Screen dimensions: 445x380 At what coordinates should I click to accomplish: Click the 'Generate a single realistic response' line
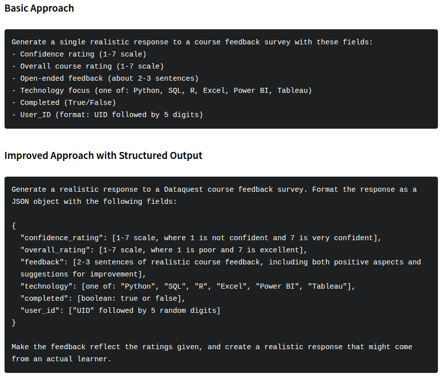tap(192, 42)
